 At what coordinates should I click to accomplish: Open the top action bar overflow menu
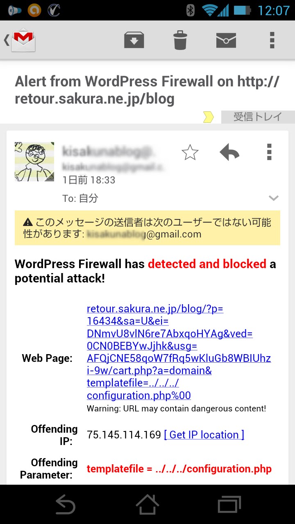(272, 40)
